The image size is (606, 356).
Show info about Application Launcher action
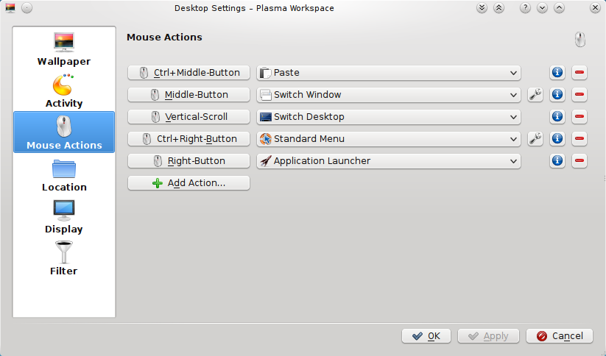click(x=557, y=160)
